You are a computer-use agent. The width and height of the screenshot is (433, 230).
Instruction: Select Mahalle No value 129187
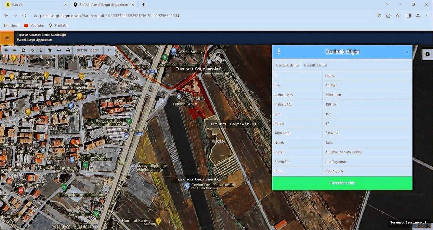pos(331,104)
